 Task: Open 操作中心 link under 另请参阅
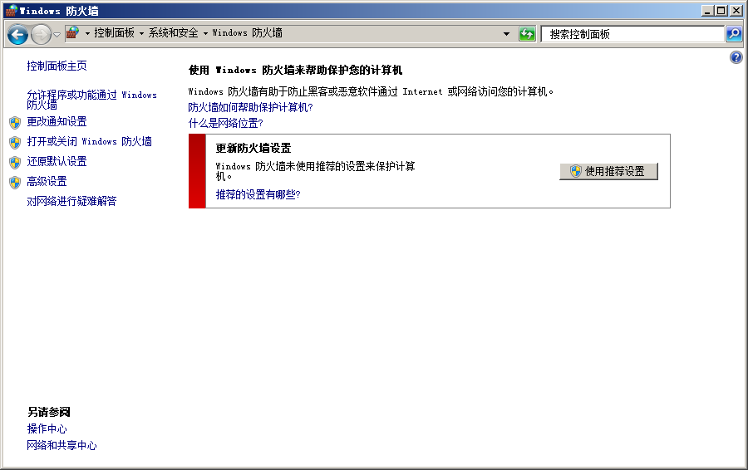[47, 428]
